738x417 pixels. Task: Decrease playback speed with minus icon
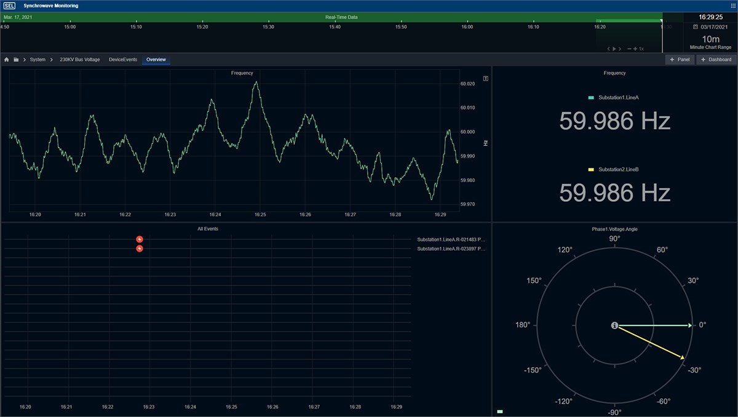(x=629, y=49)
